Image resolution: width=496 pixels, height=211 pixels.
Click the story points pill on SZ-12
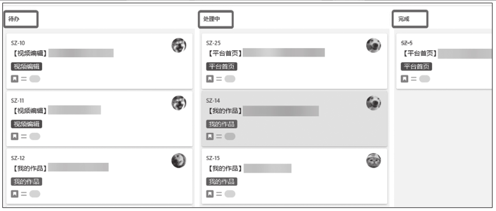click(35, 194)
